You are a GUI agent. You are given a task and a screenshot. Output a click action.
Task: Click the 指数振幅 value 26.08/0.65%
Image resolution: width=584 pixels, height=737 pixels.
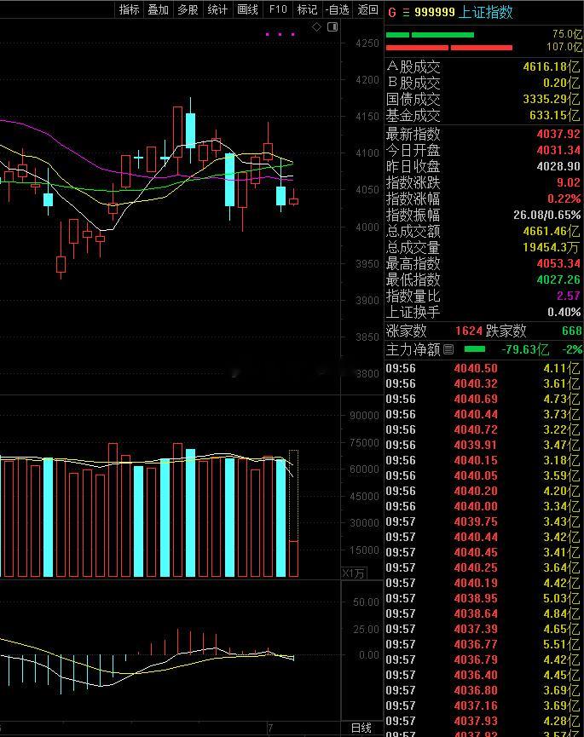tap(546, 215)
